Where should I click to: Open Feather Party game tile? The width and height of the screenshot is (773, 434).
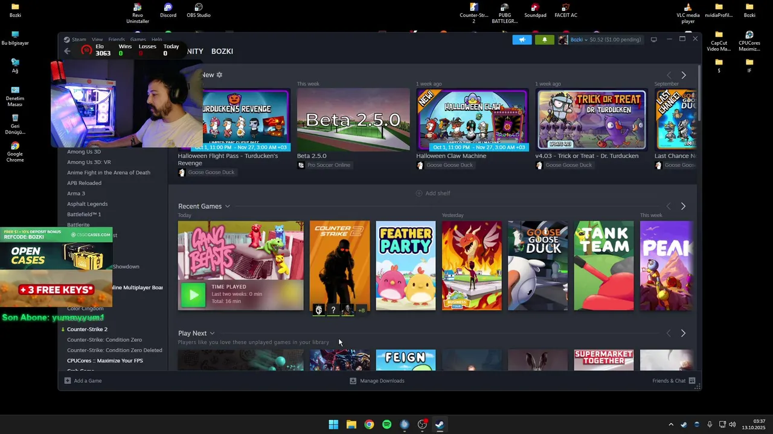(x=406, y=266)
